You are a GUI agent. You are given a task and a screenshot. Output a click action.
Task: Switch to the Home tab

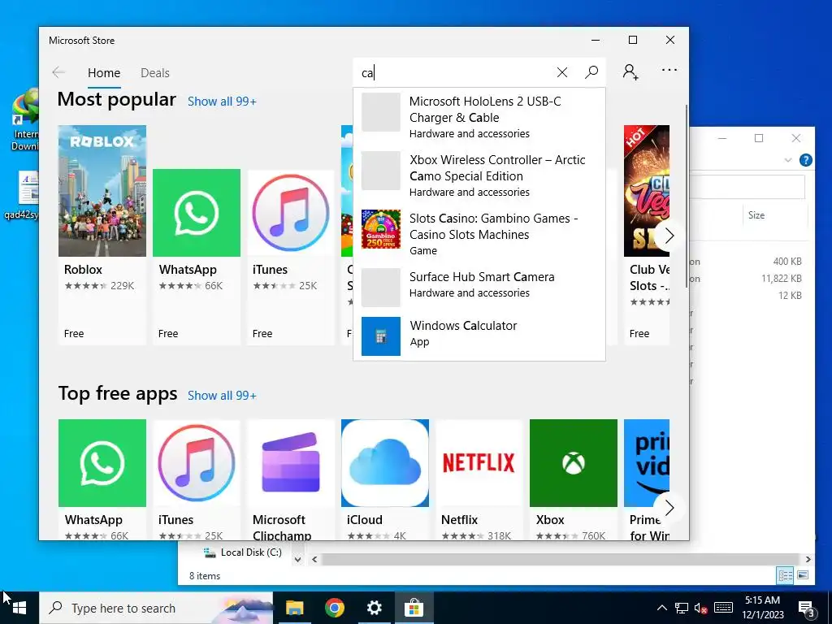click(104, 72)
